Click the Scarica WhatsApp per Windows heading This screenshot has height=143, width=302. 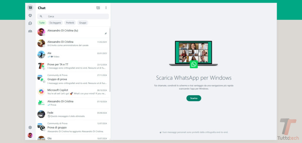pos(194,78)
